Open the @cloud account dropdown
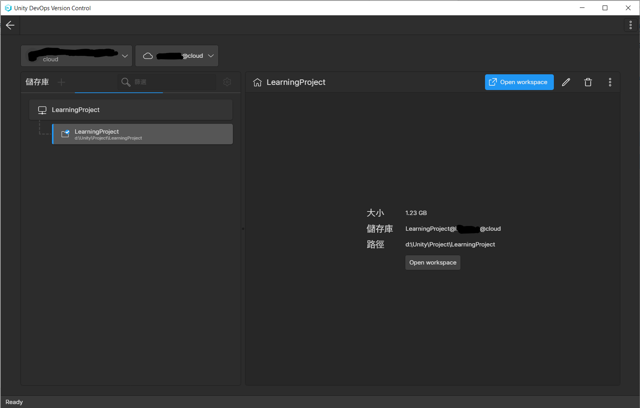Image resolution: width=640 pixels, height=408 pixels. 211,55
